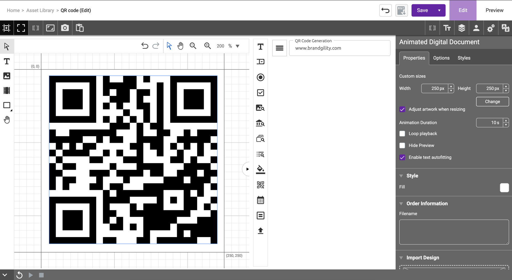The width and height of the screenshot is (512, 280).
Task: Select the Text tool in left sidebar
Action: coord(7,62)
